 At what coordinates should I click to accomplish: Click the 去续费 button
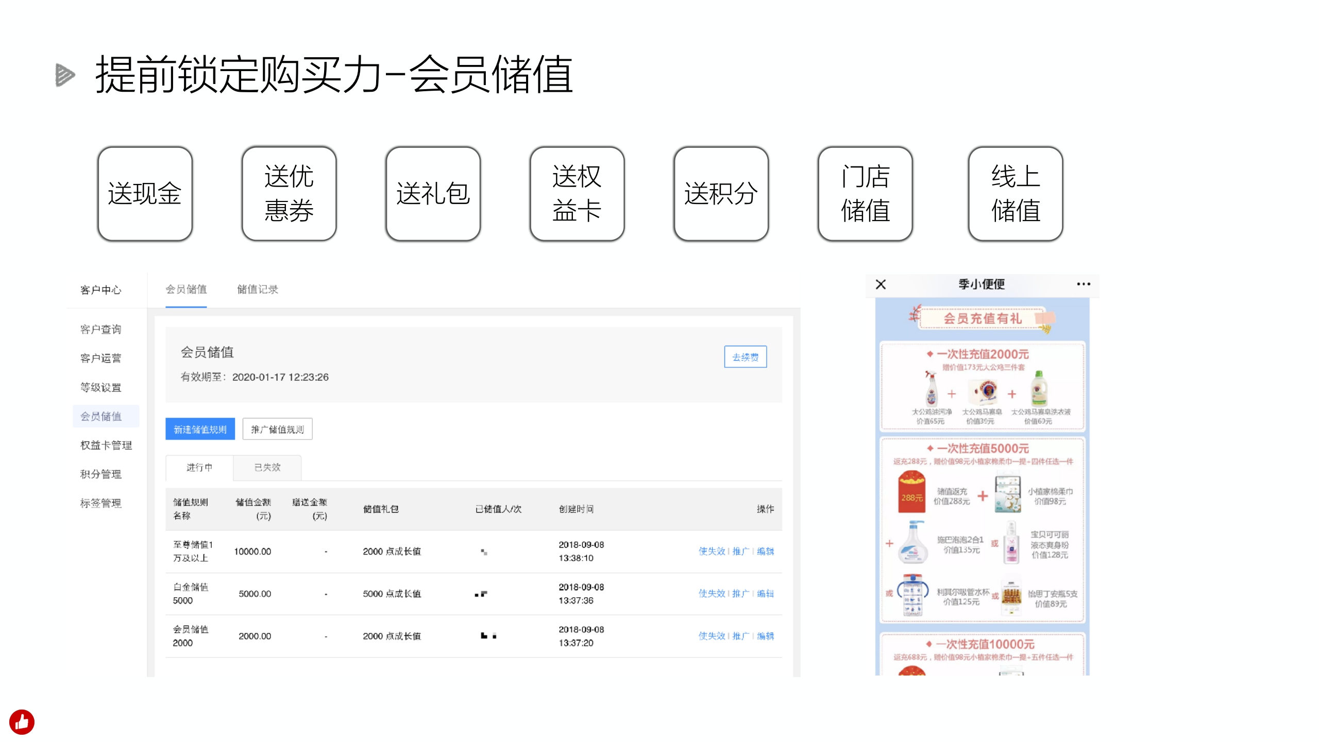click(x=745, y=357)
